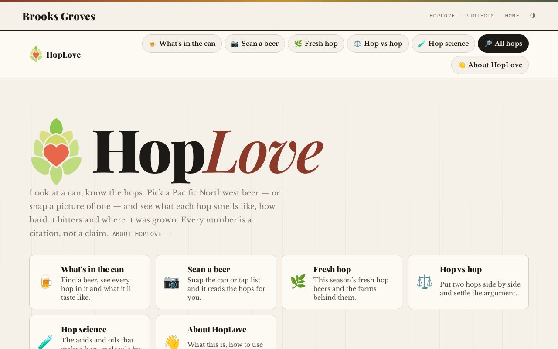Click text 'This season's fresh hop beers'
The height and width of the screenshot is (349, 558).
(x=351, y=284)
